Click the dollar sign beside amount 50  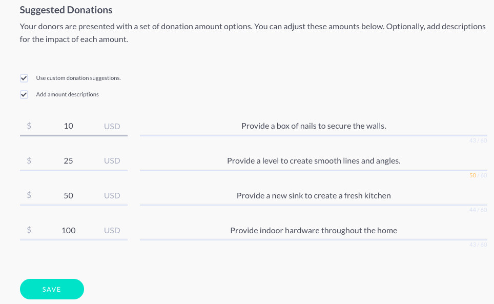tap(29, 195)
